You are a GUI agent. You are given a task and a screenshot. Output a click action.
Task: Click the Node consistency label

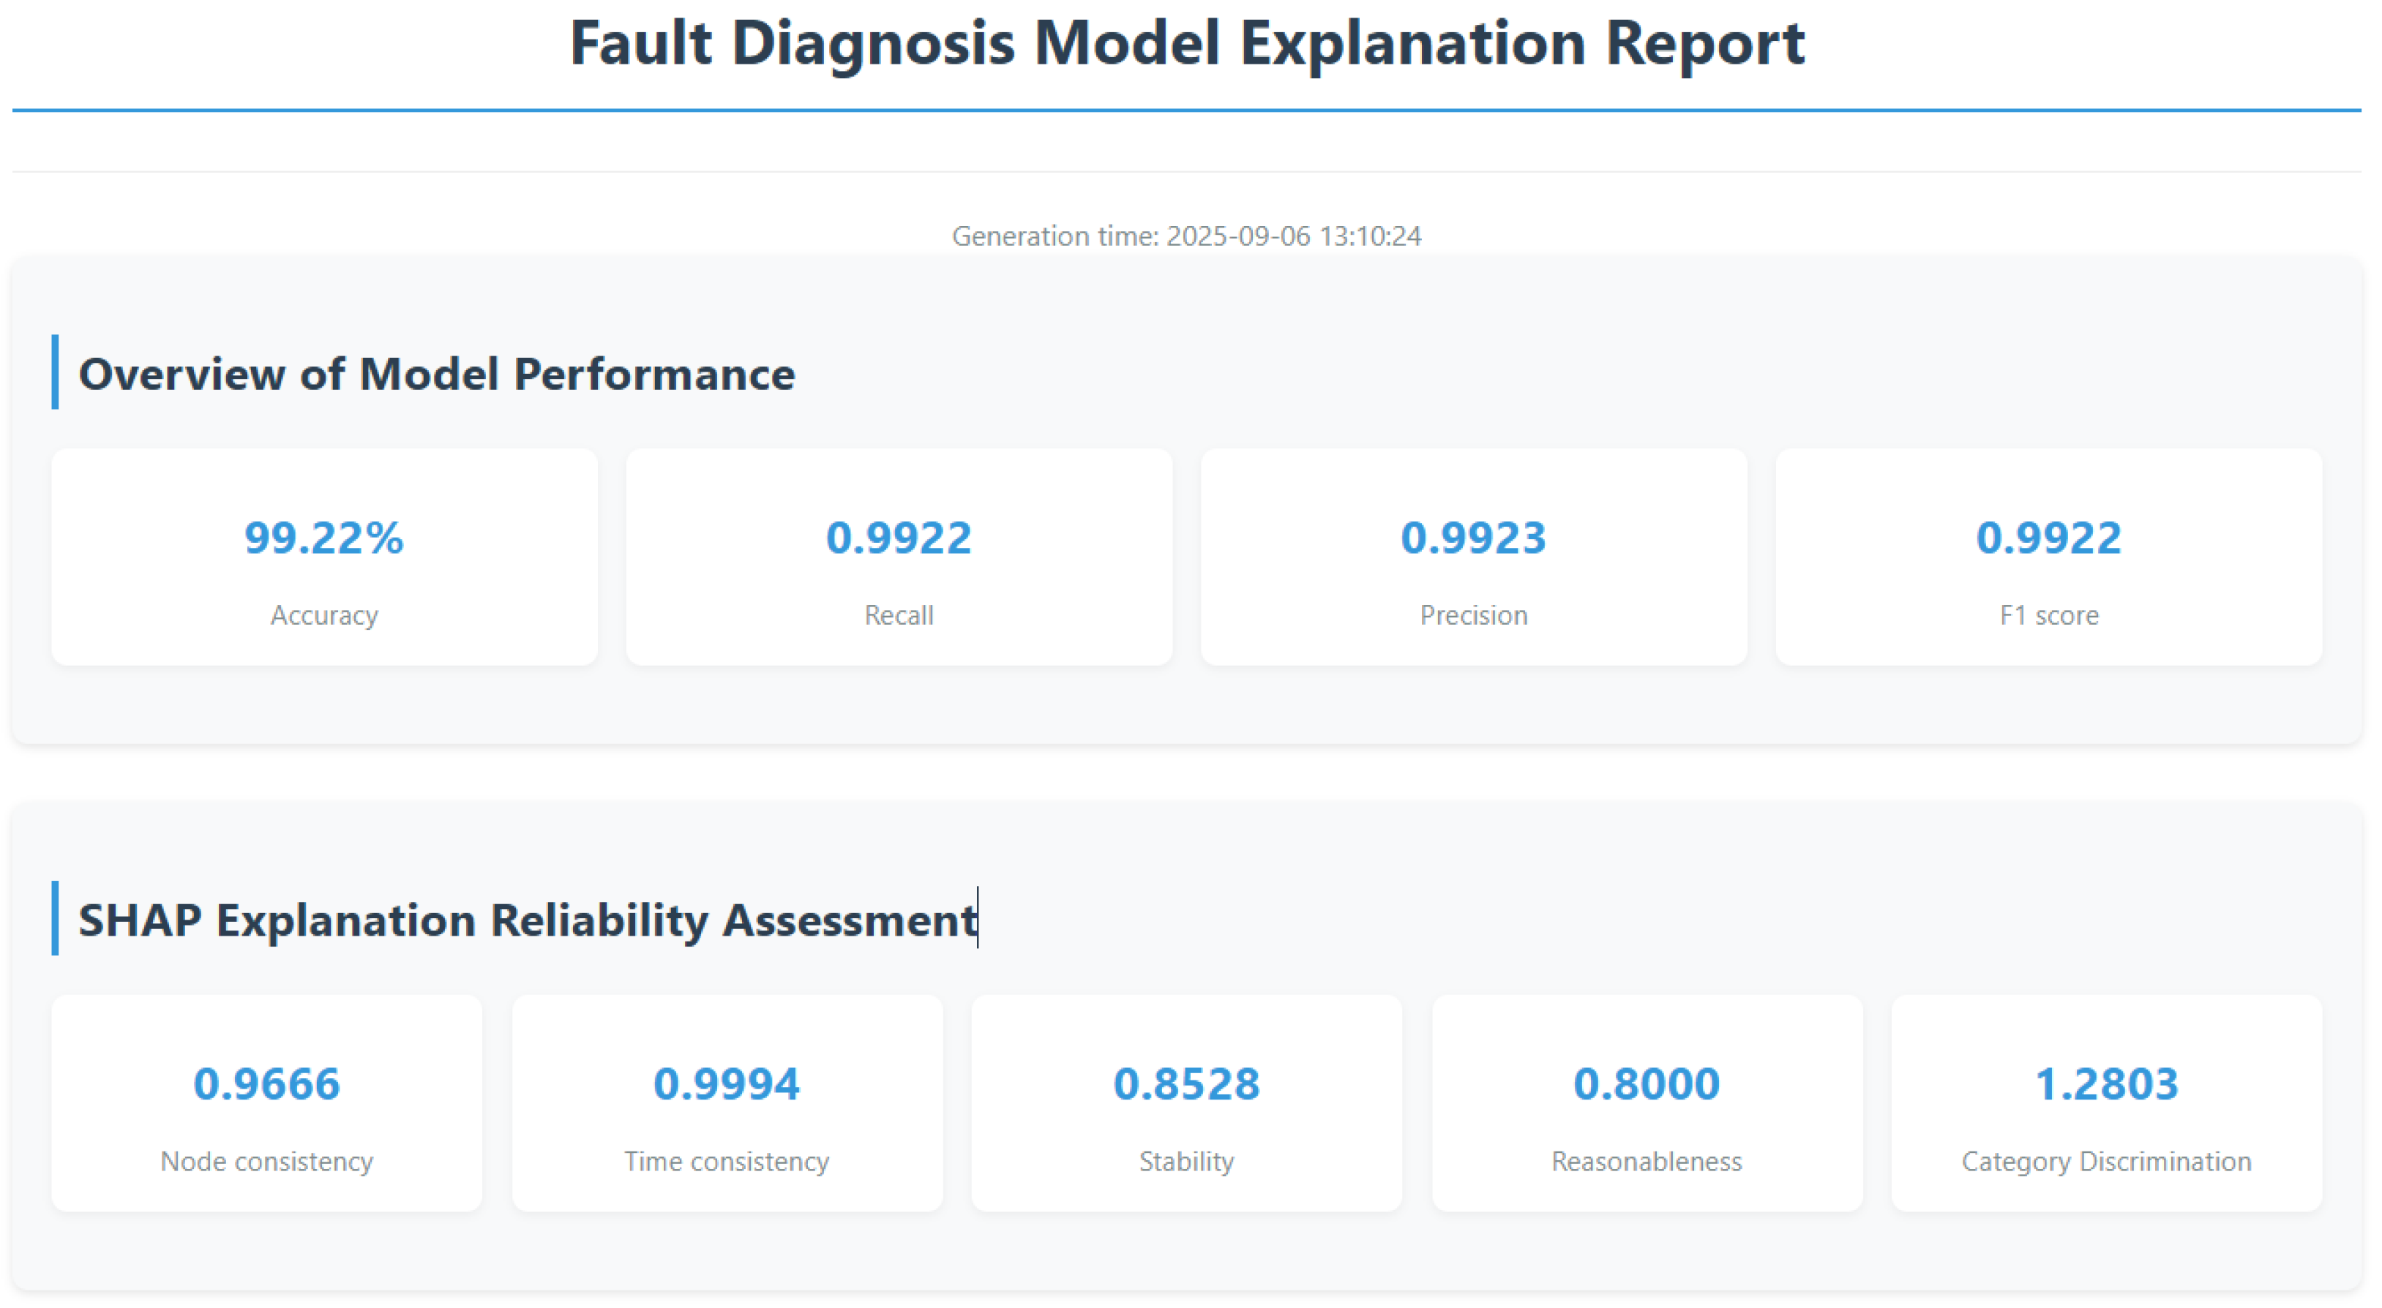click(266, 1161)
